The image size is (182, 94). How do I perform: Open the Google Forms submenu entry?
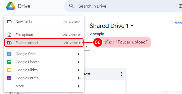click(44, 78)
